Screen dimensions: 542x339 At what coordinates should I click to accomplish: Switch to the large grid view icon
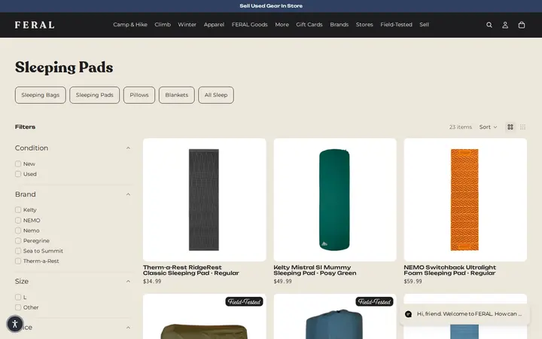tap(510, 127)
